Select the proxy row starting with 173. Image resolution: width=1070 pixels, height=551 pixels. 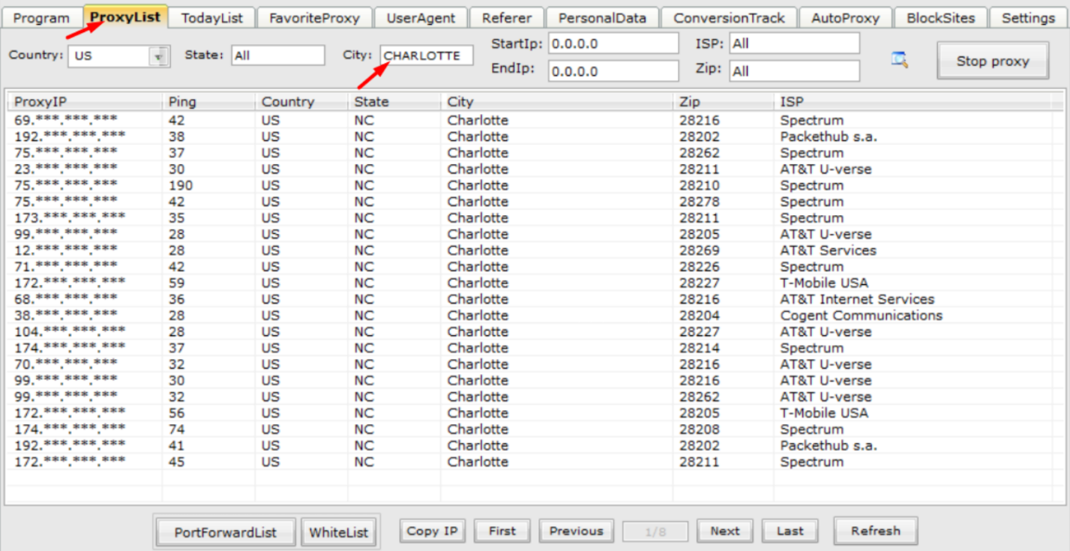tap(535, 218)
